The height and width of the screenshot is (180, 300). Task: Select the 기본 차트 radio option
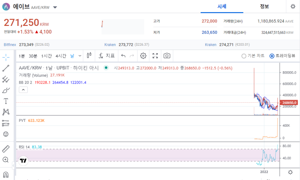click(x=253, y=56)
